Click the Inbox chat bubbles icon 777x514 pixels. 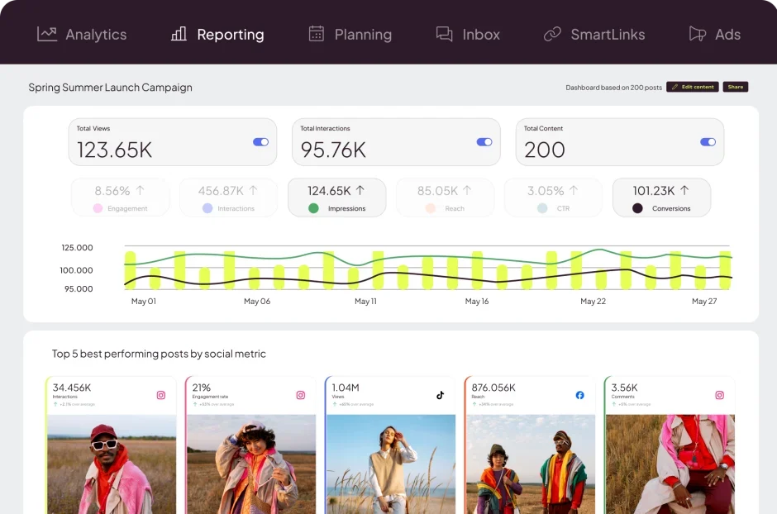click(444, 34)
